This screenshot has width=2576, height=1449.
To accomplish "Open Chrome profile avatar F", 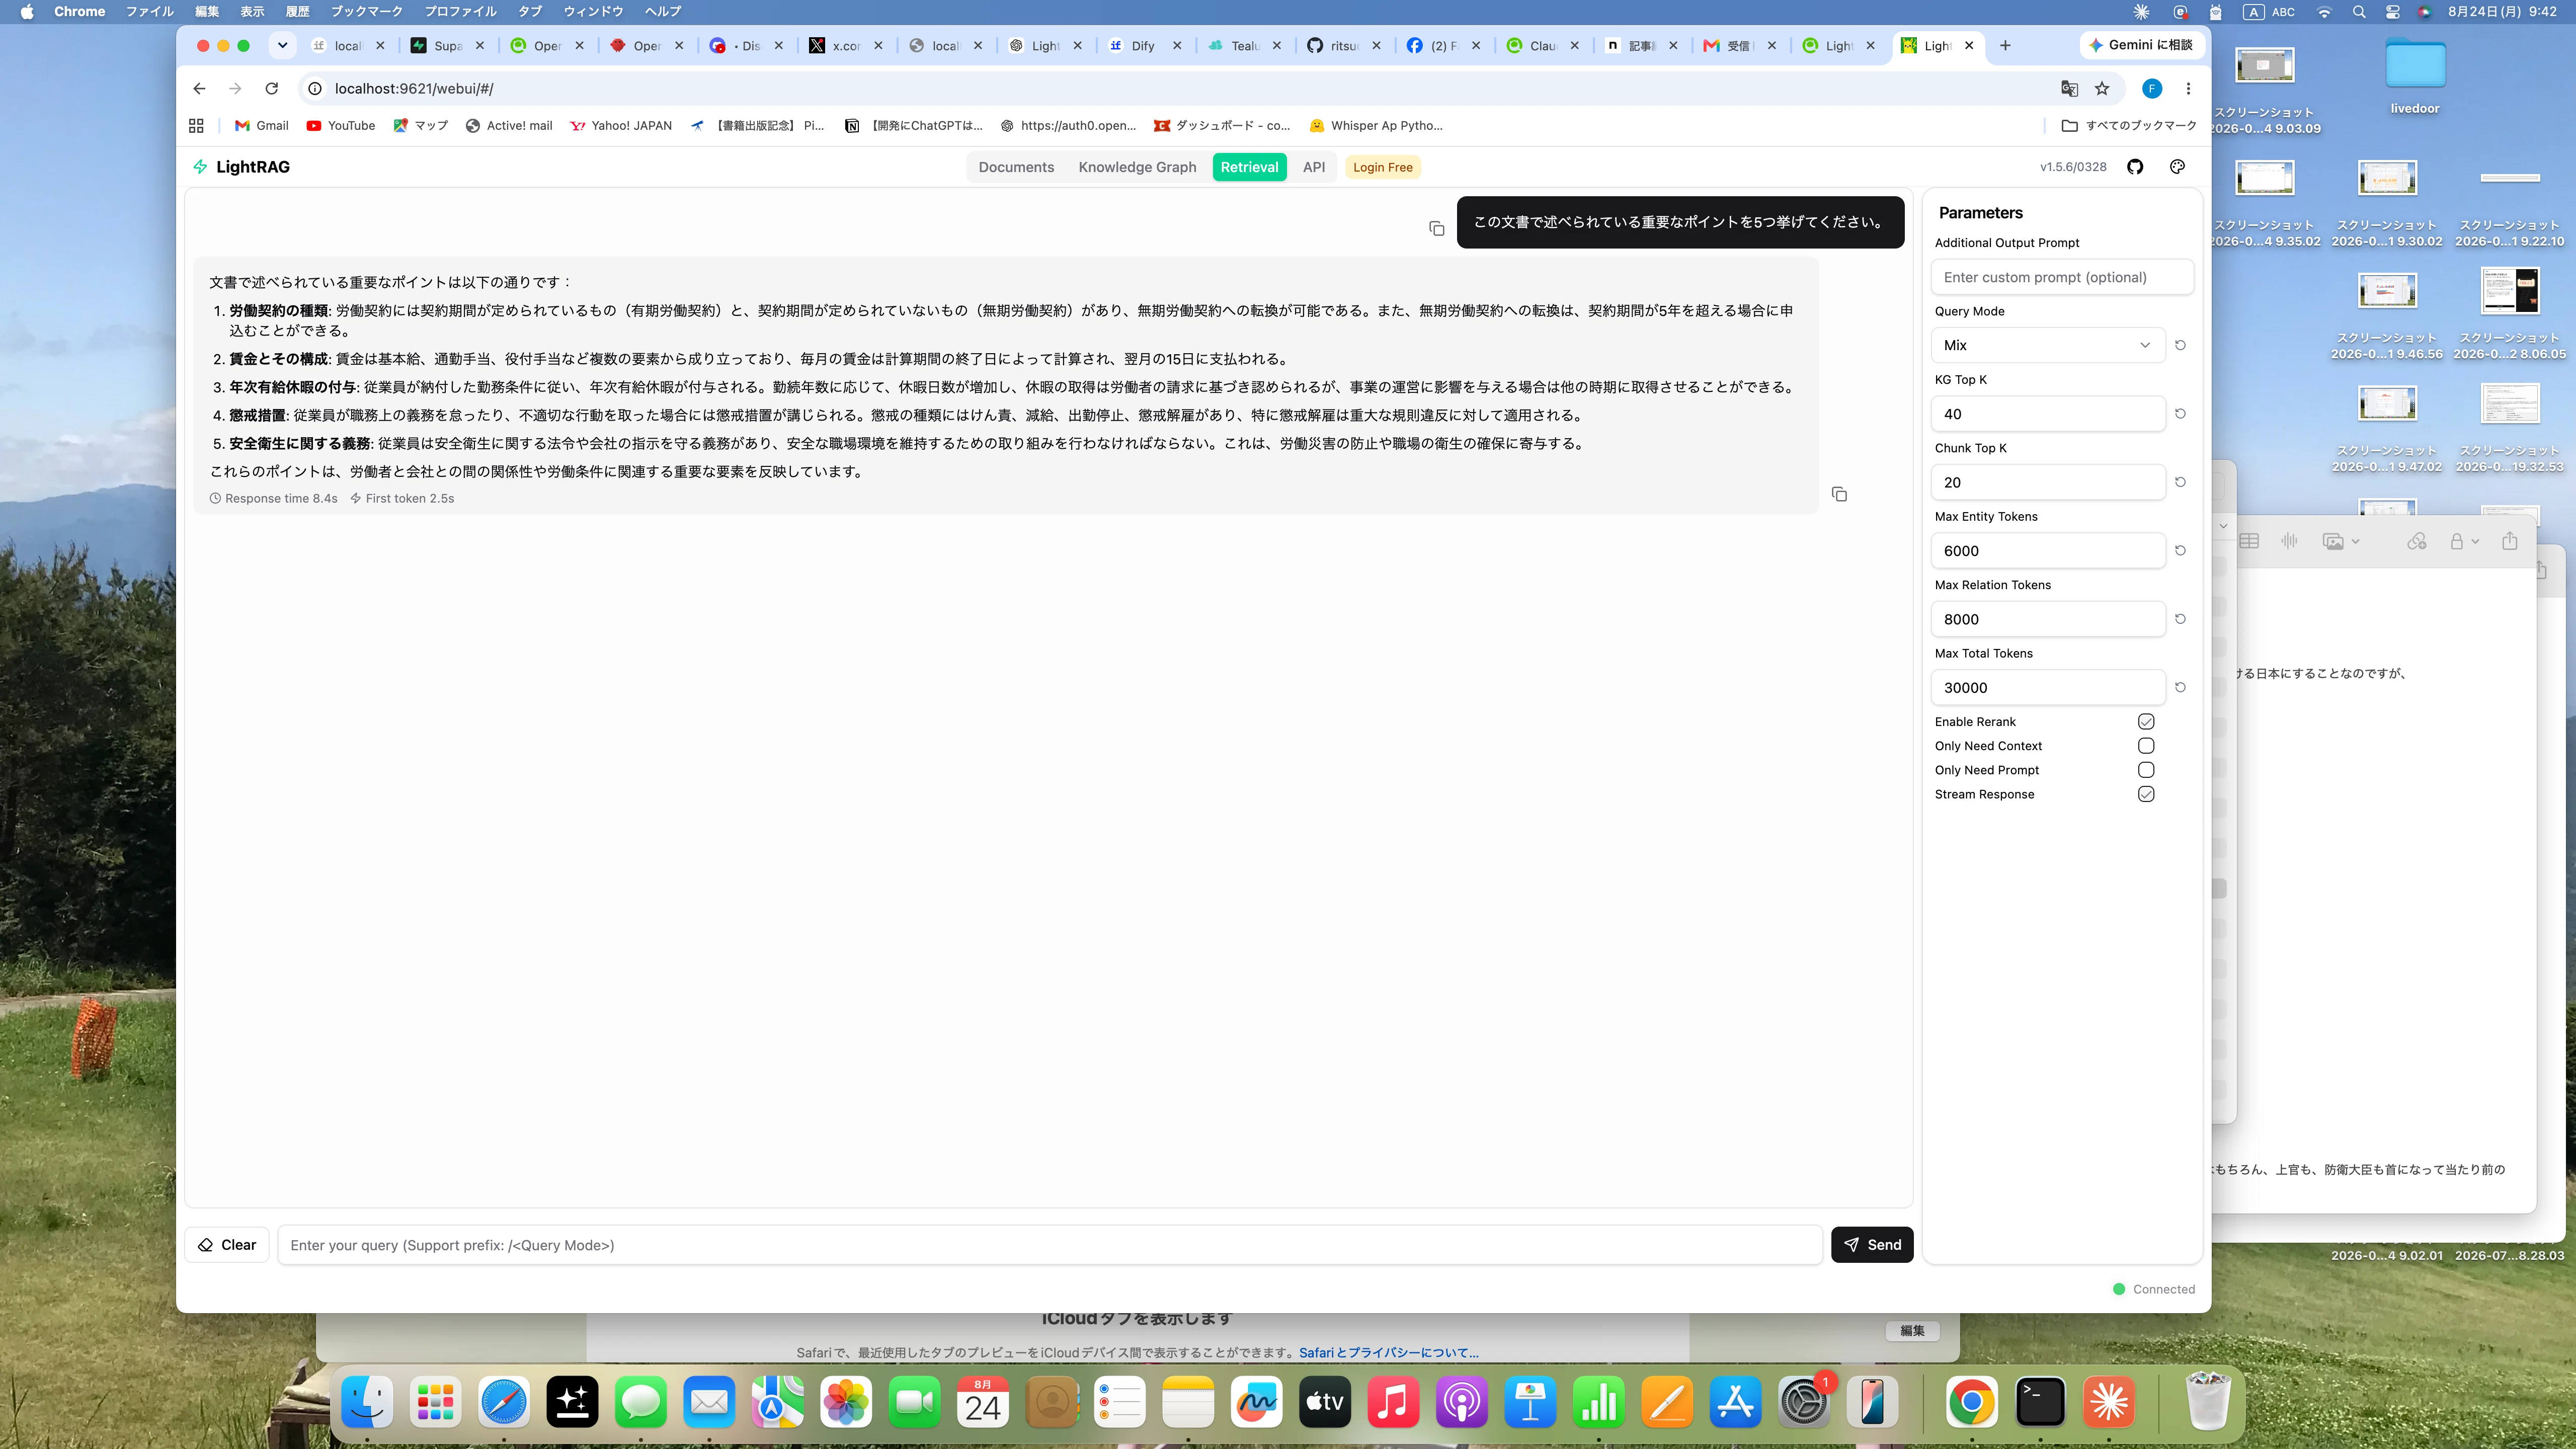I will (x=2152, y=89).
